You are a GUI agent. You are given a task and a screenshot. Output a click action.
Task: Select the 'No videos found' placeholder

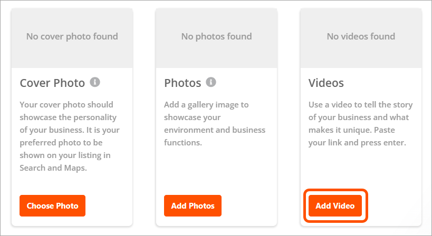pos(361,37)
